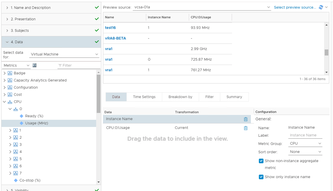Click the Select preview source link
The width and height of the screenshot is (333, 191).
point(295,7)
